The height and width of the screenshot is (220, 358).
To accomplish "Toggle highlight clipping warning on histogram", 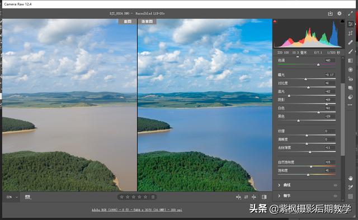I will click(342, 21).
